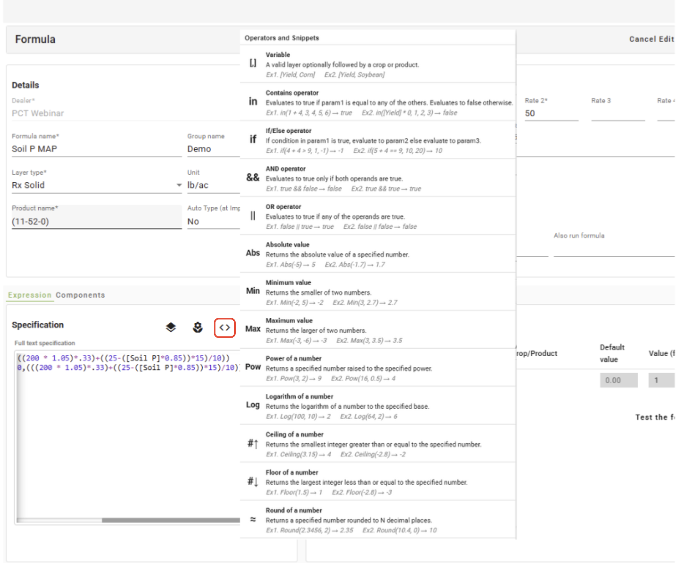Insert the Min minimum value function
Image resolution: width=684 pixels, height=563 pixels.
click(x=253, y=291)
